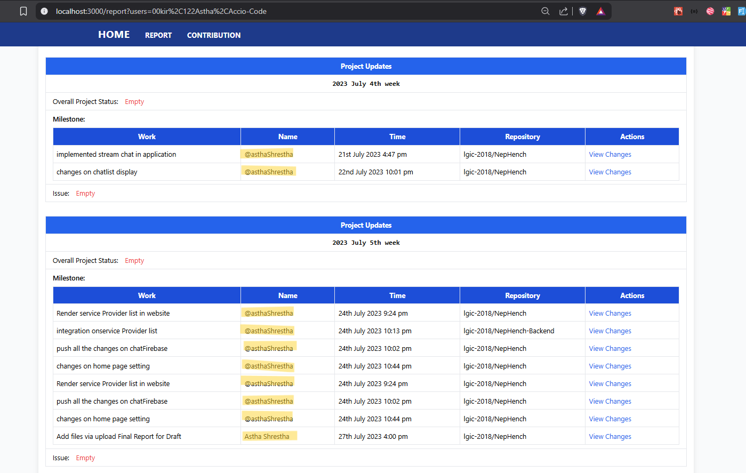Click the Actions column header in July 5th table

632,295
